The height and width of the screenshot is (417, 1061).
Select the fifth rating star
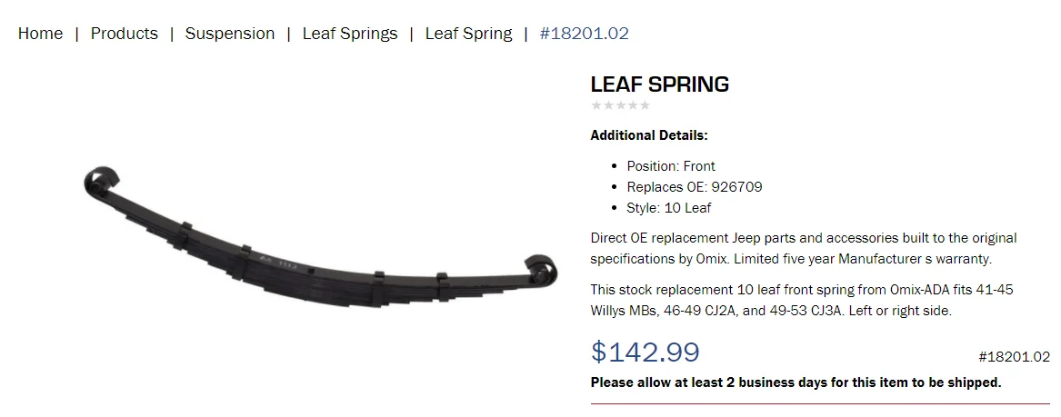645,104
